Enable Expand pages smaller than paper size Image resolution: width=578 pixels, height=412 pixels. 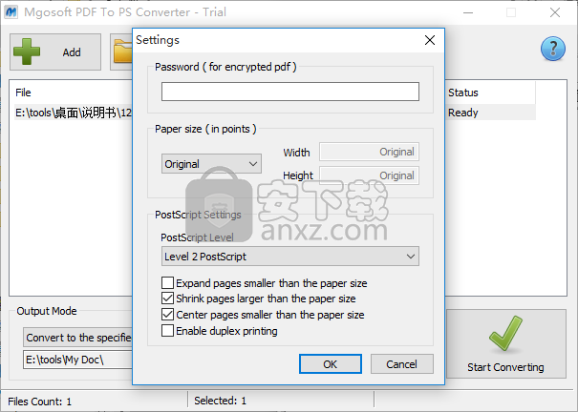[168, 283]
